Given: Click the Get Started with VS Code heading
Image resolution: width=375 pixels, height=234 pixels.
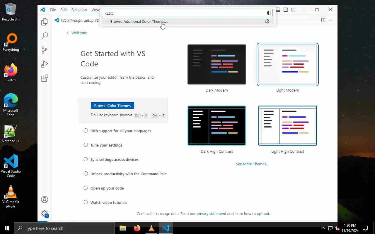Looking at the screenshot, I should point(113,58).
